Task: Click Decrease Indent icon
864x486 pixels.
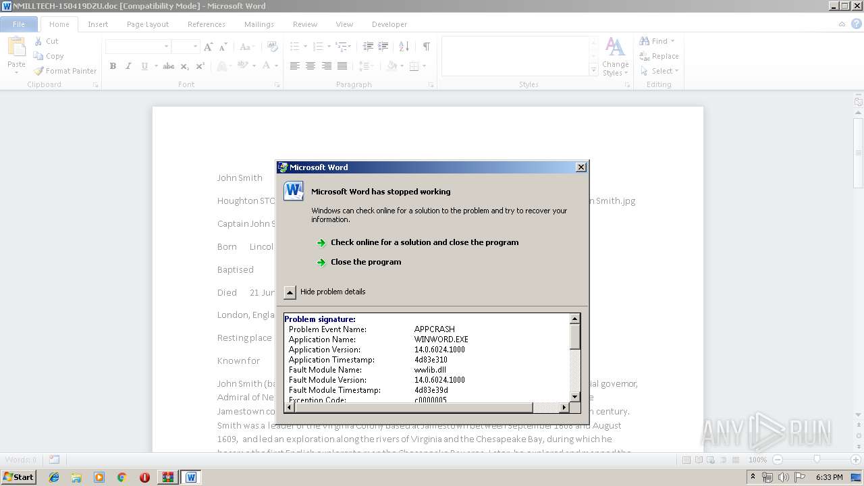Action: [368, 47]
